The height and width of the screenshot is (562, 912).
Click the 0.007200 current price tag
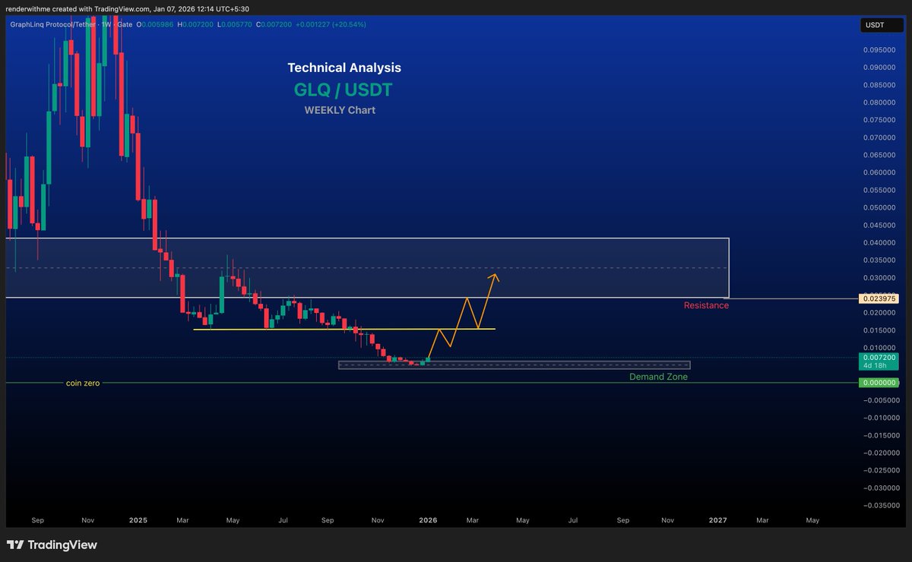pyautogui.click(x=879, y=358)
